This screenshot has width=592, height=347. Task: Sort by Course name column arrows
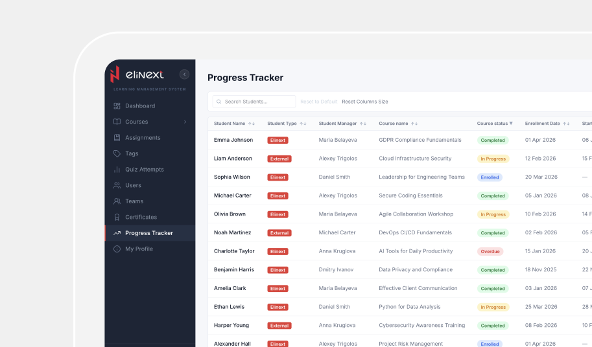click(x=414, y=124)
